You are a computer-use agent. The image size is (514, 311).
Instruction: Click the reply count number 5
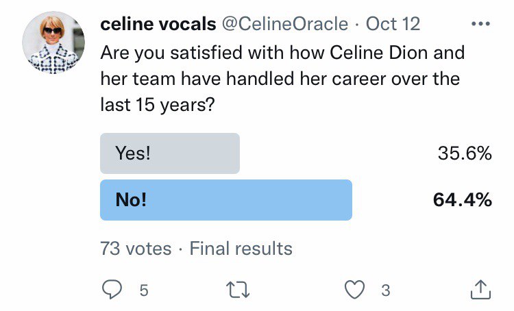[x=144, y=290]
